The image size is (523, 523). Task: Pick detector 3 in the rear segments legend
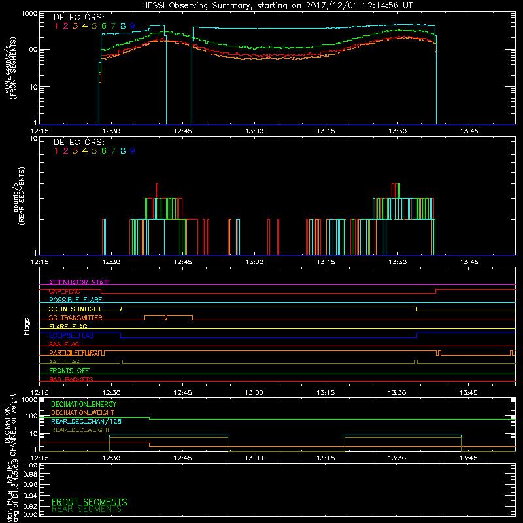click(x=75, y=151)
